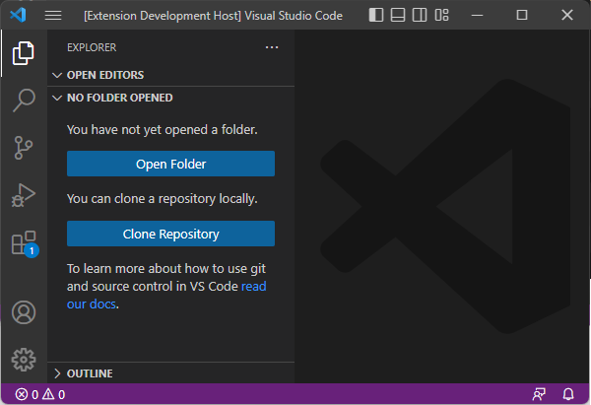Show errors count in status bar
This screenshot has height=405, width=591.
click(x=27, y=394)
